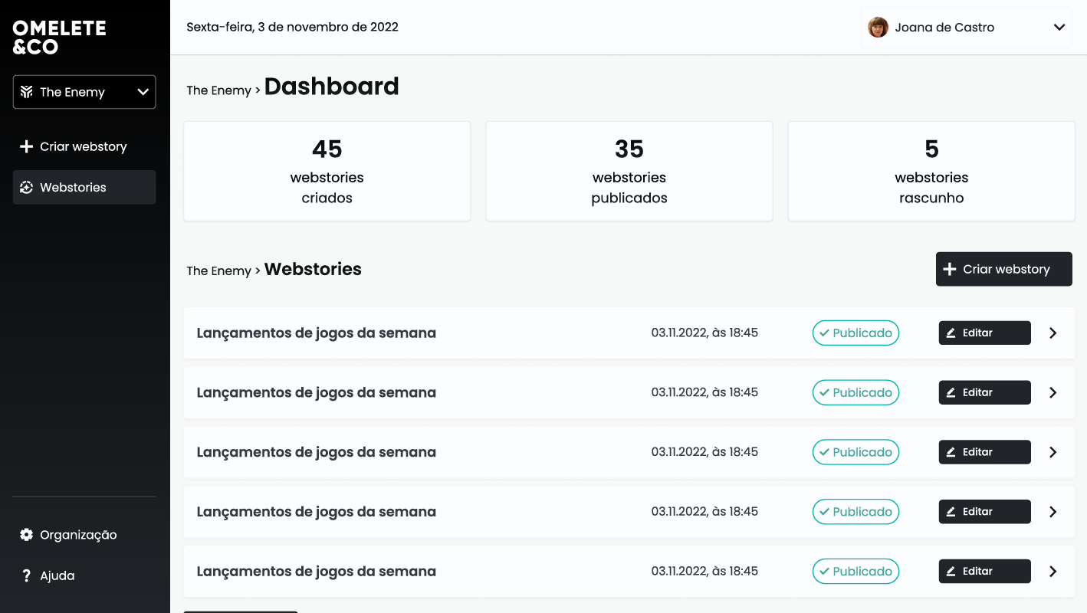Click the Organização gear icon
The height and width of the screenshot is (613, 1087).
pyautogui.click(x=26, y=534)
